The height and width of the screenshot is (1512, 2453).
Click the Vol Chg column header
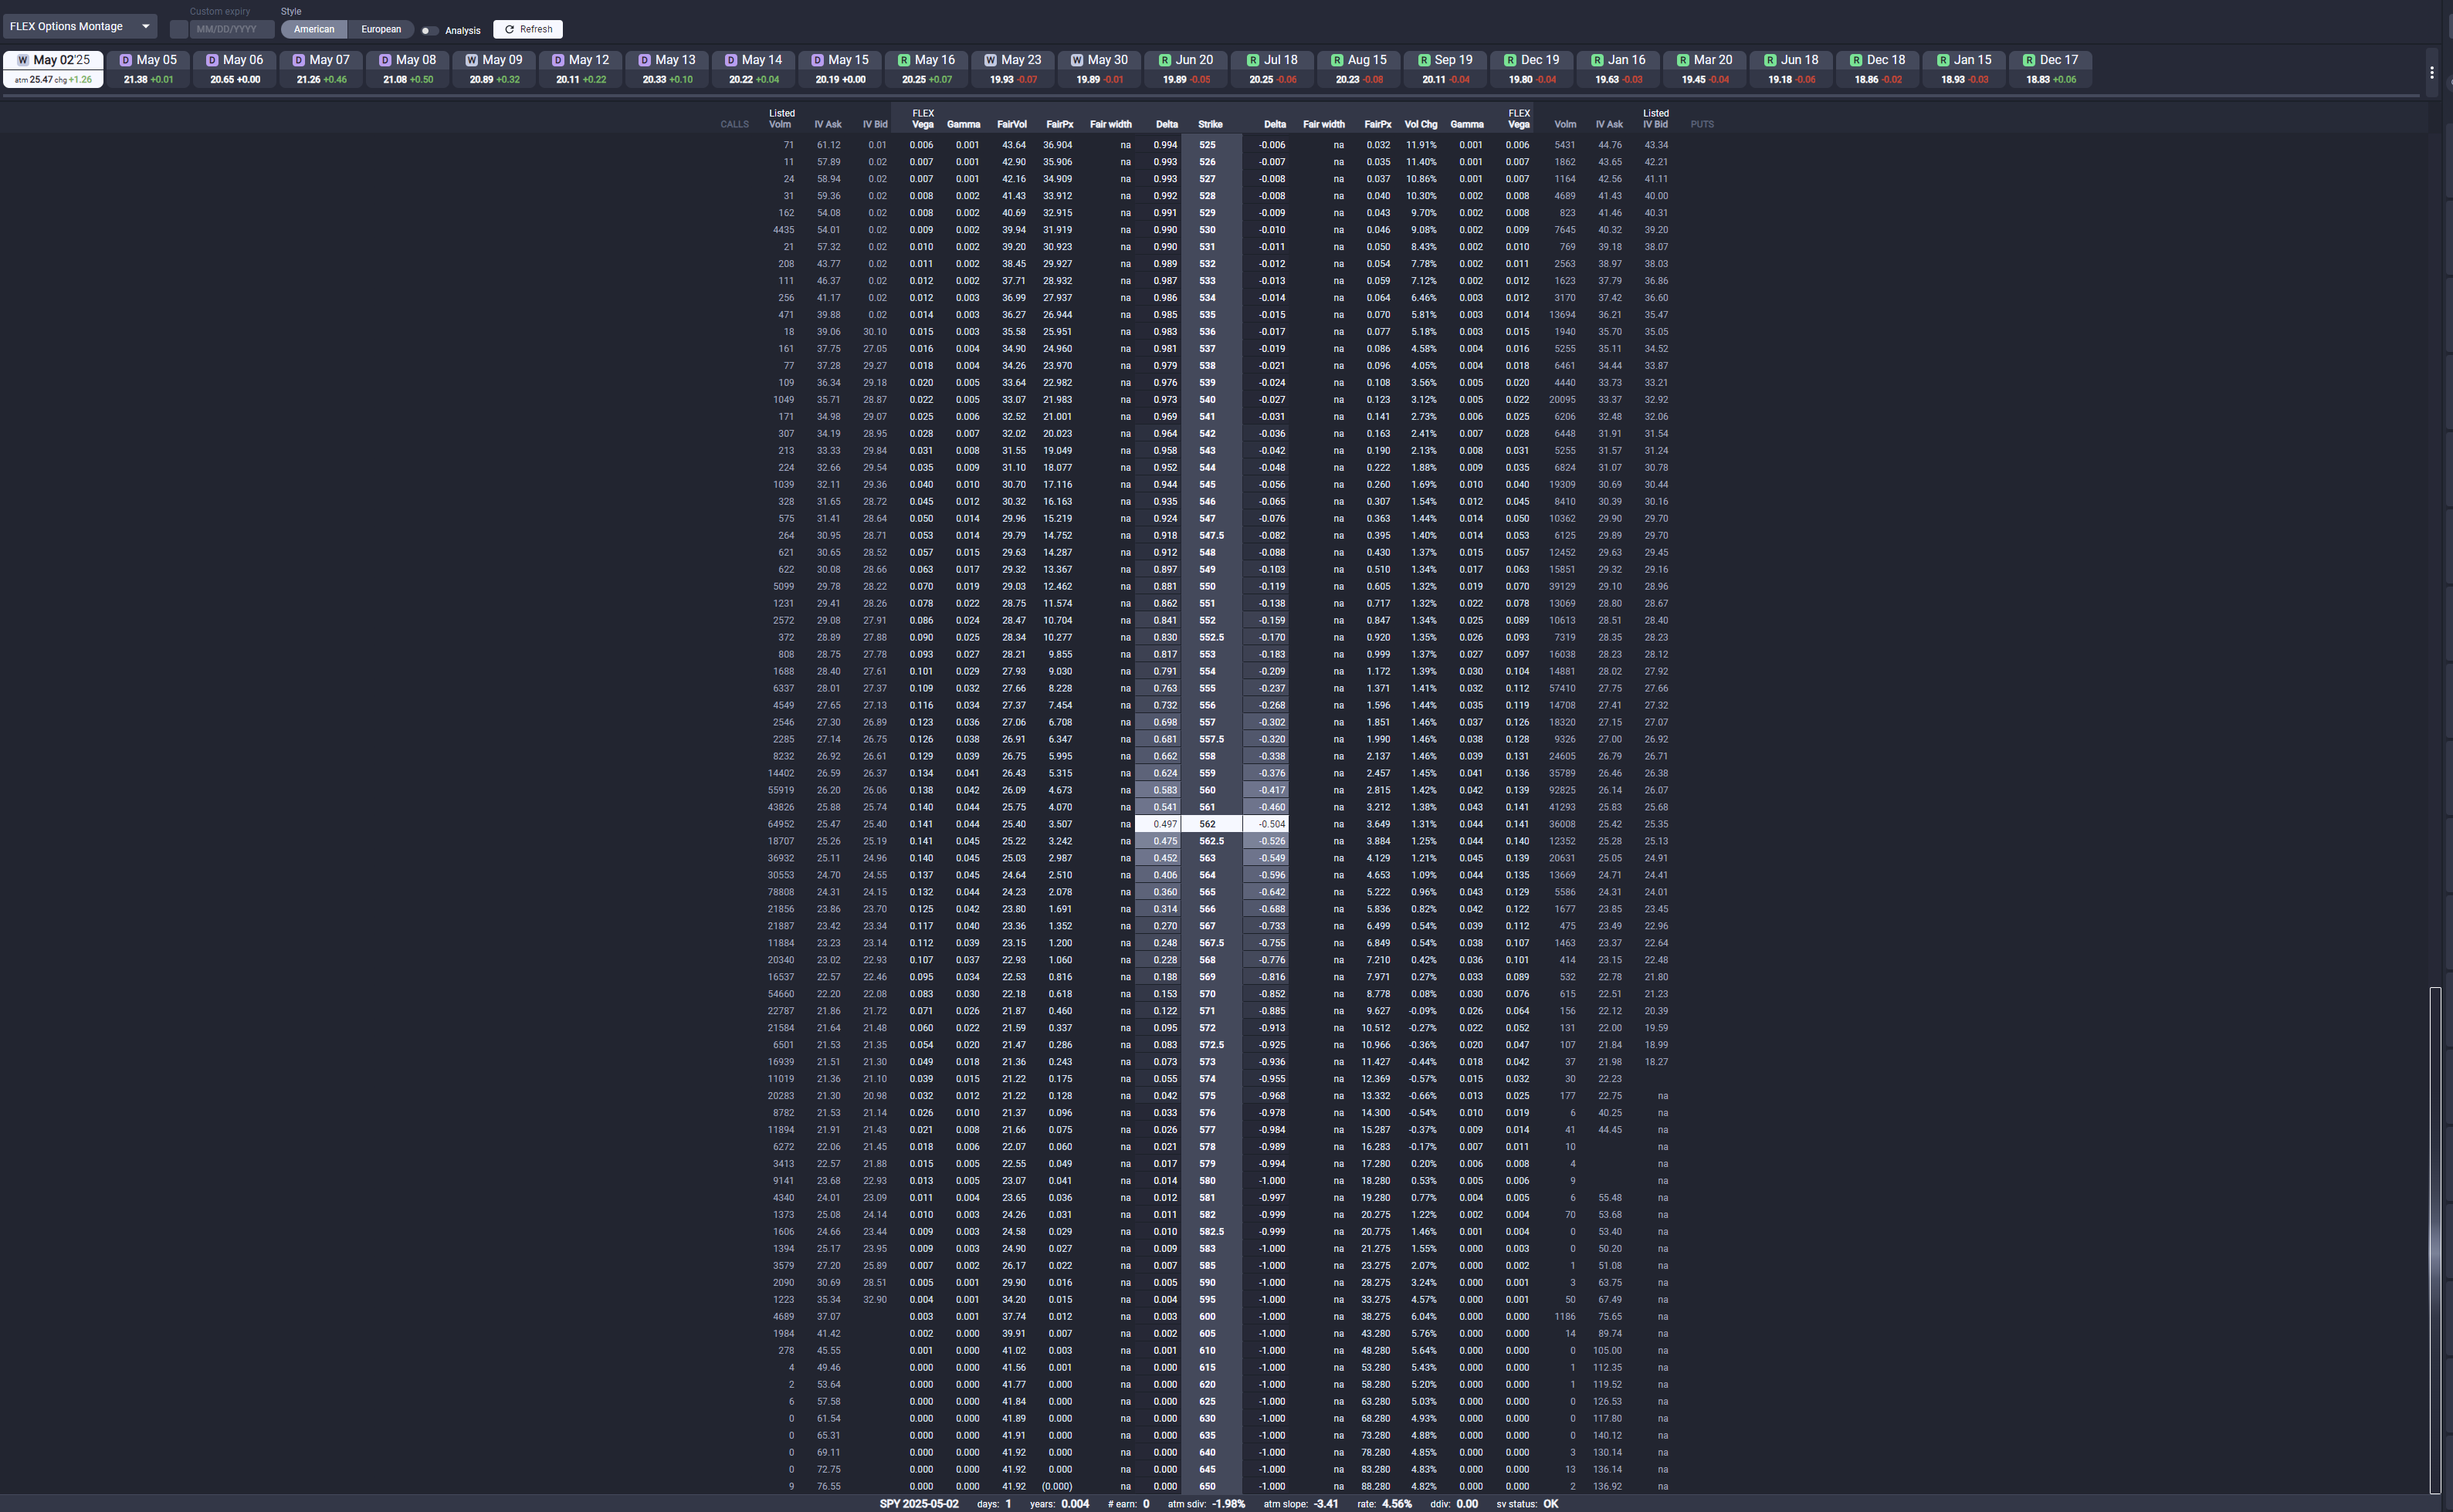1421,125
